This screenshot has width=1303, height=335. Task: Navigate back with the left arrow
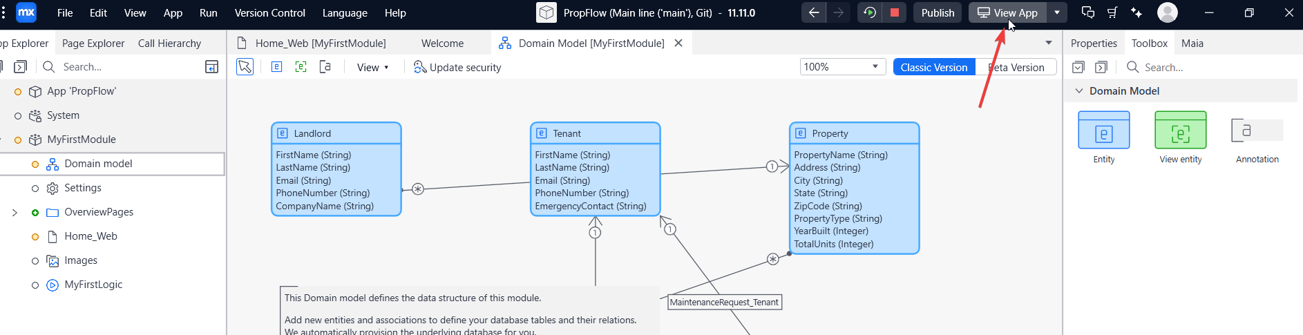click(814, 12)
